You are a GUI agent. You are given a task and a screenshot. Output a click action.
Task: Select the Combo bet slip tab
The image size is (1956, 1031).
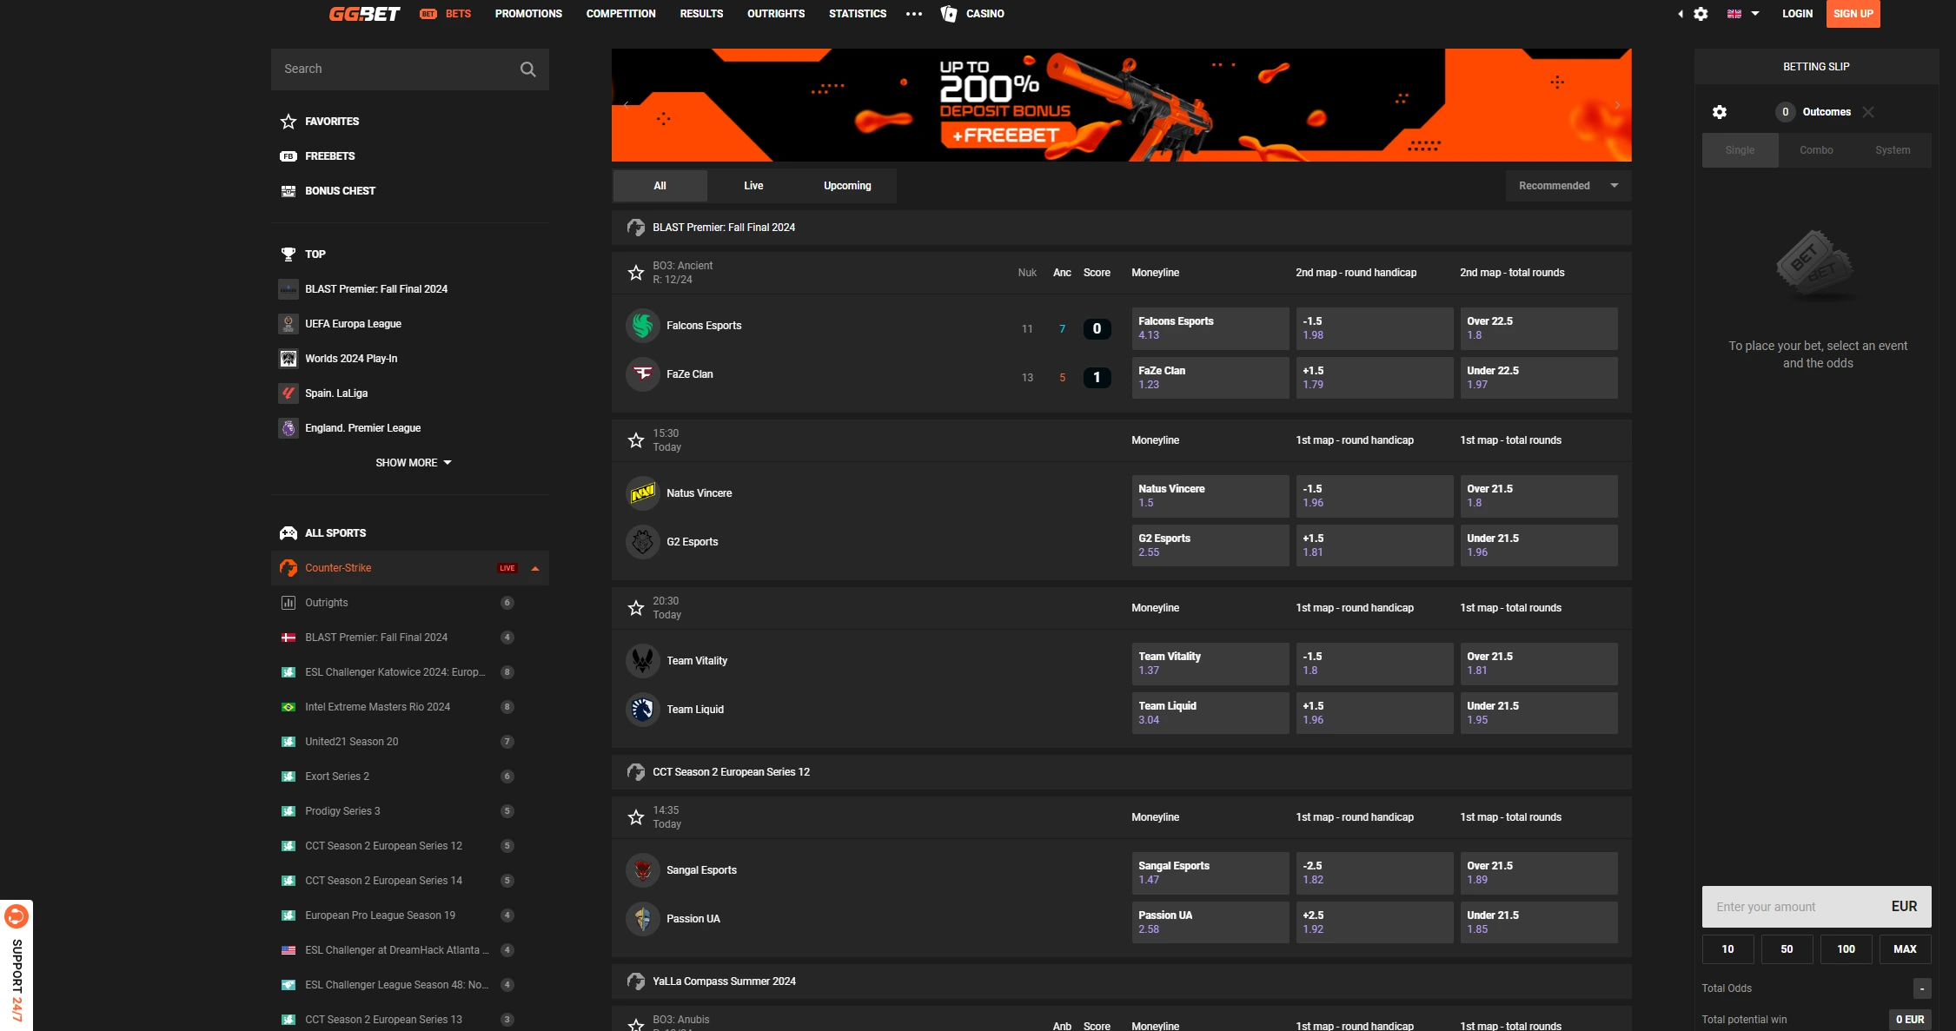tap(1816, 150)
